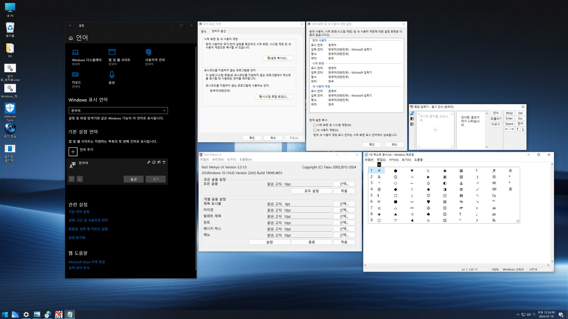The image size is (568, 319).
Task: Switch to the Formats (형식) tab in Region dialog
Action: 204,31
